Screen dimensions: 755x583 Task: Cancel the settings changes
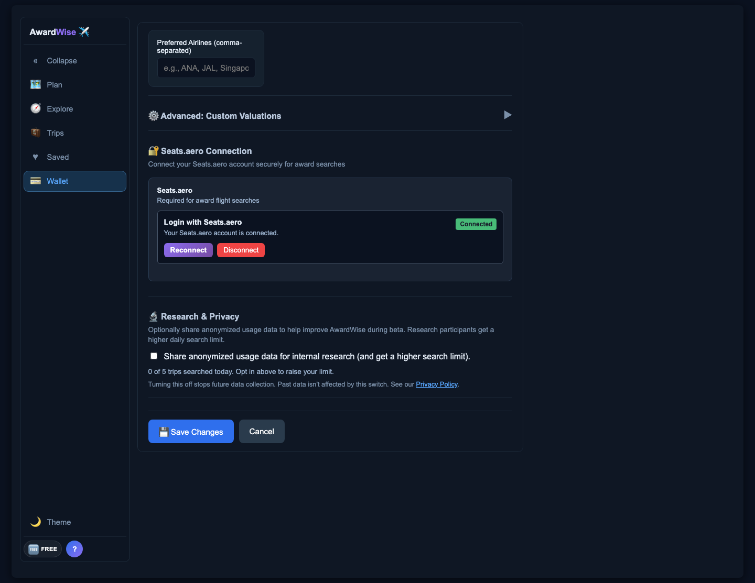(262, 431)
